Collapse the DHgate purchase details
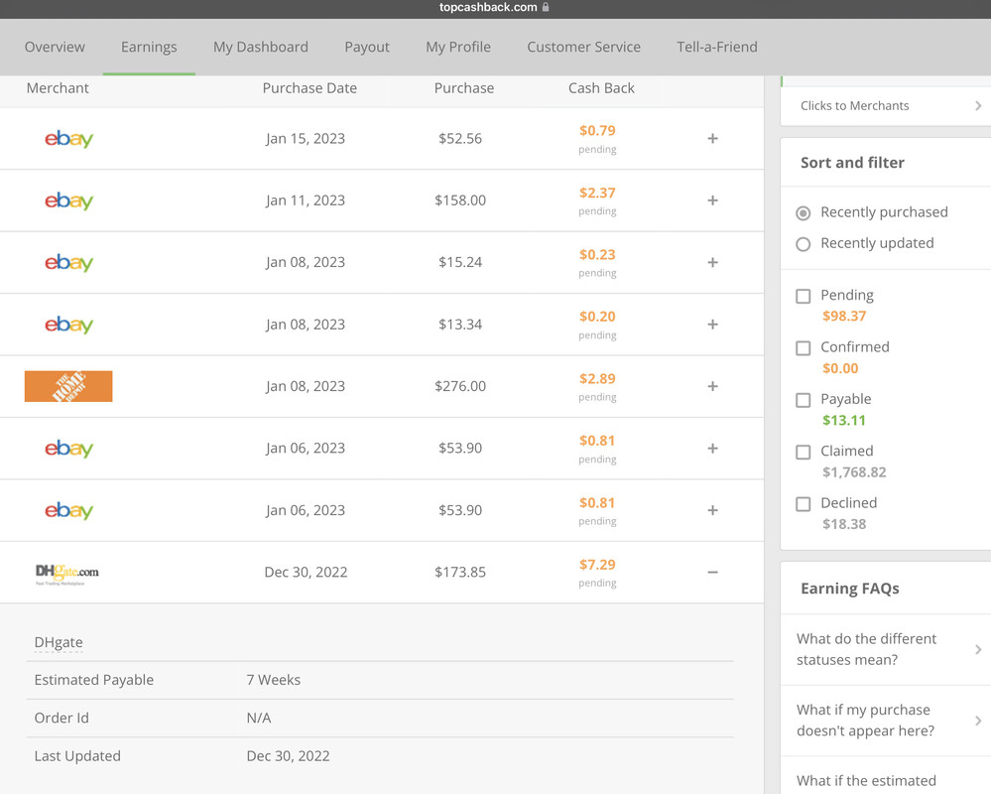Image resolution: width=991 pixels, height=794 pixels. pos(712,572)
